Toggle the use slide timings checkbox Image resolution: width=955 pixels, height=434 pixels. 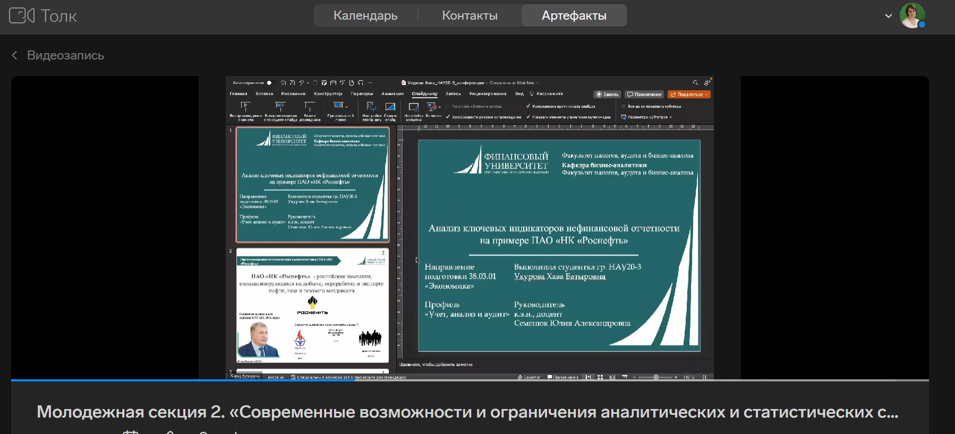coord(528,106)
